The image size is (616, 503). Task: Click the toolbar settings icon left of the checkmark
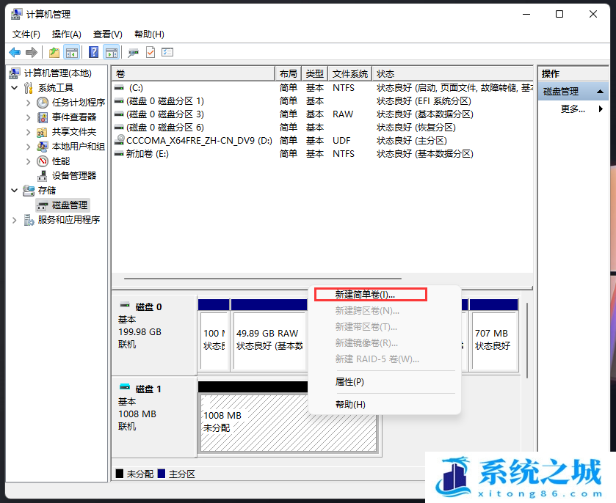[x=133, y=52]
